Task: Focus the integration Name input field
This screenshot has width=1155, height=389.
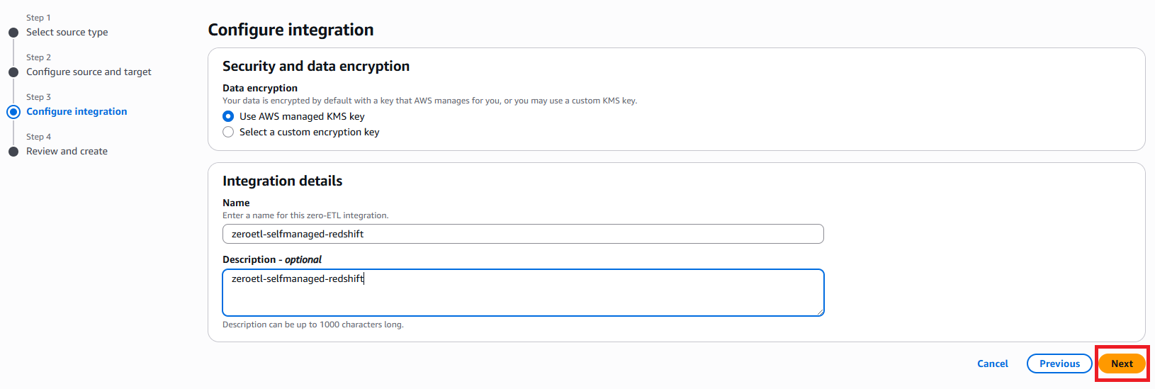Action: coord(522,234)
